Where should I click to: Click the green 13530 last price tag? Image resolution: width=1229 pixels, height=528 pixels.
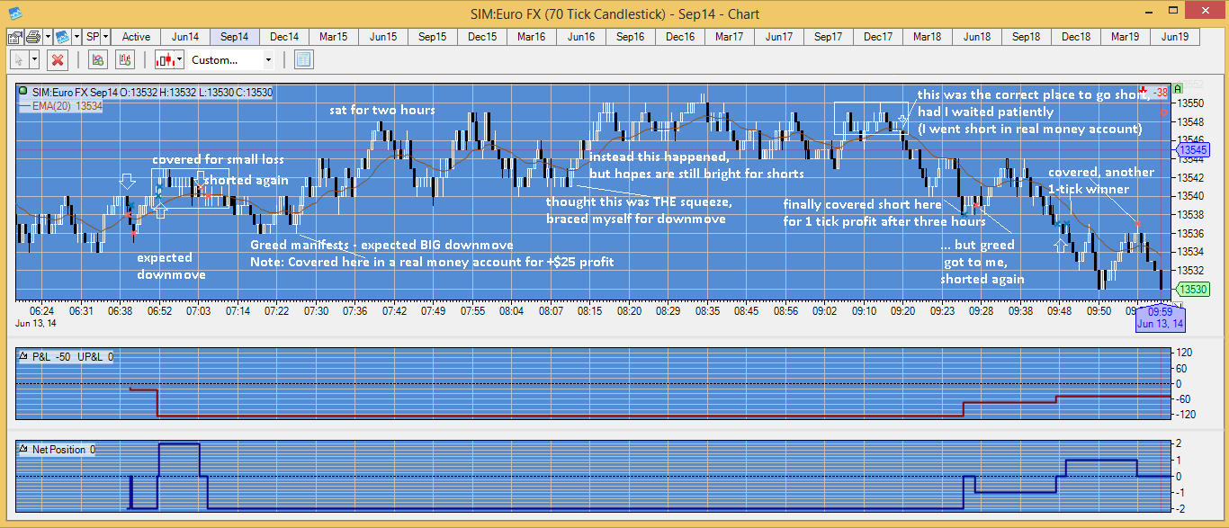click(1192, 289)
